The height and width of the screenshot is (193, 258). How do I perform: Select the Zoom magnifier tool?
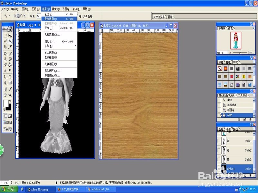point(10,95)
